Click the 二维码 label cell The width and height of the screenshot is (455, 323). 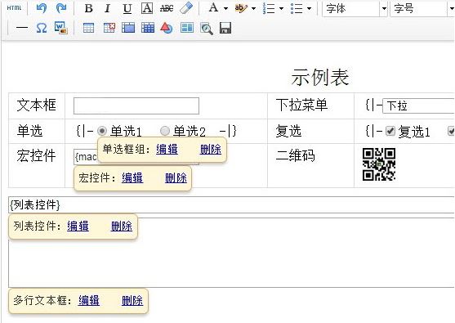310,165
